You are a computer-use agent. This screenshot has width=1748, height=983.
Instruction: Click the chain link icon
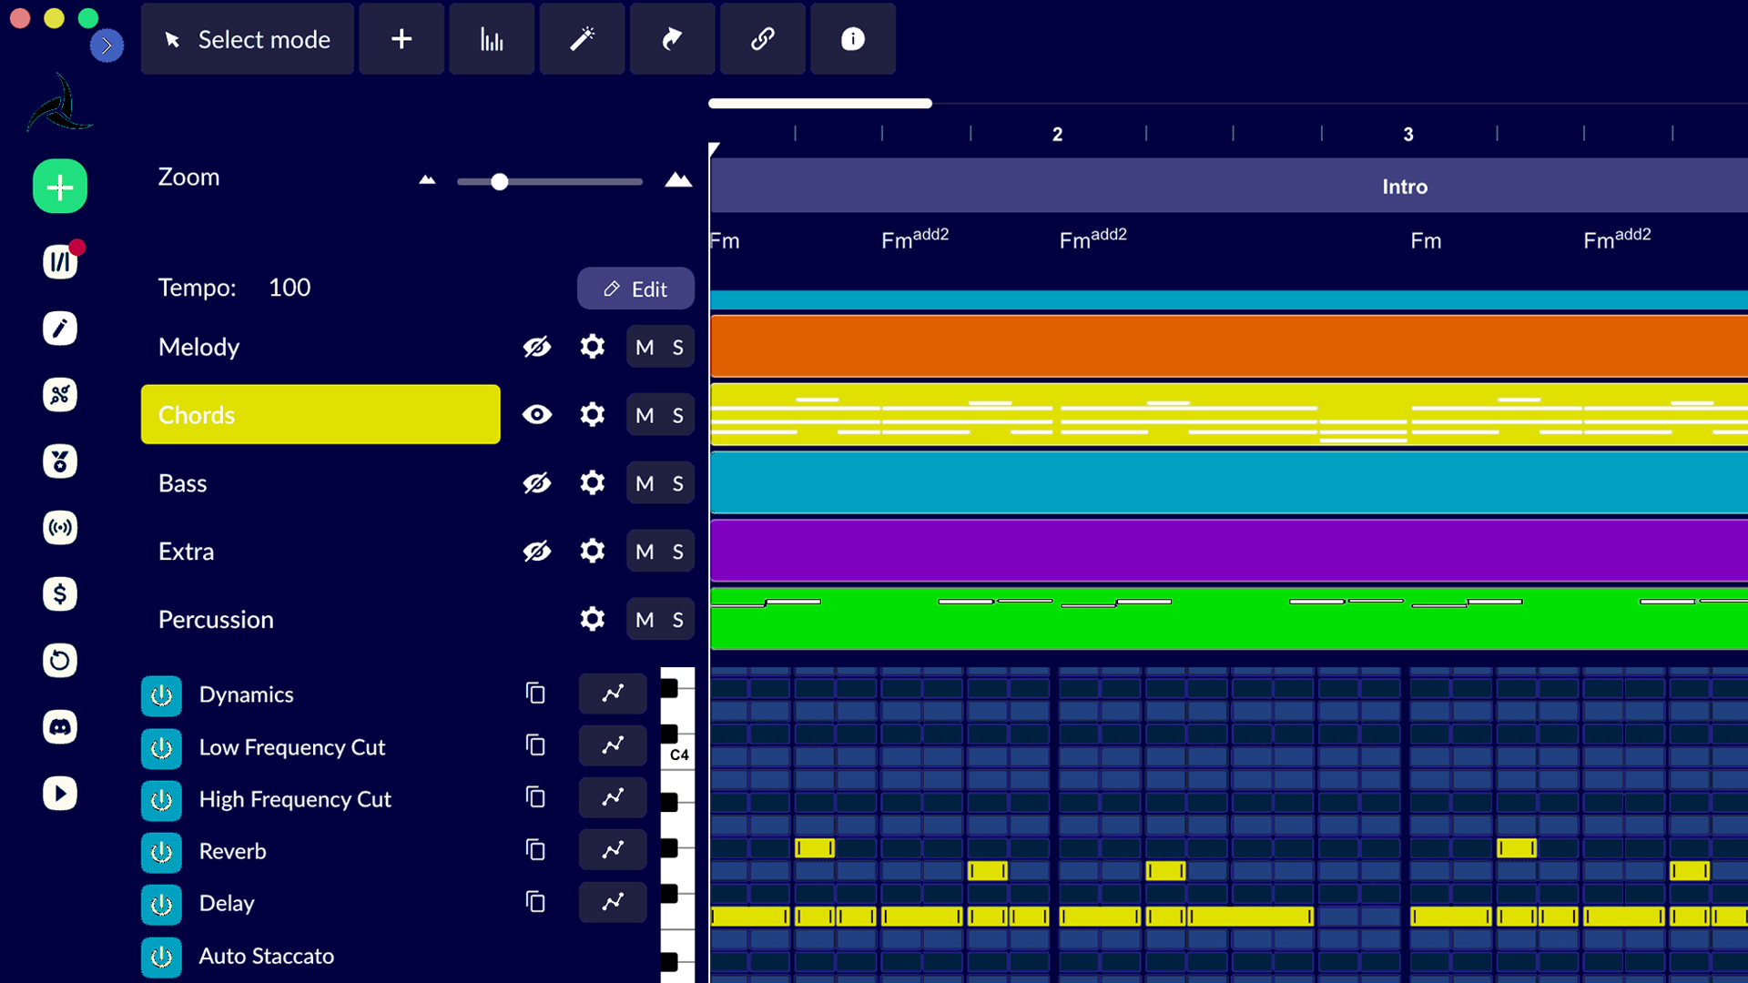coord(762,39)
